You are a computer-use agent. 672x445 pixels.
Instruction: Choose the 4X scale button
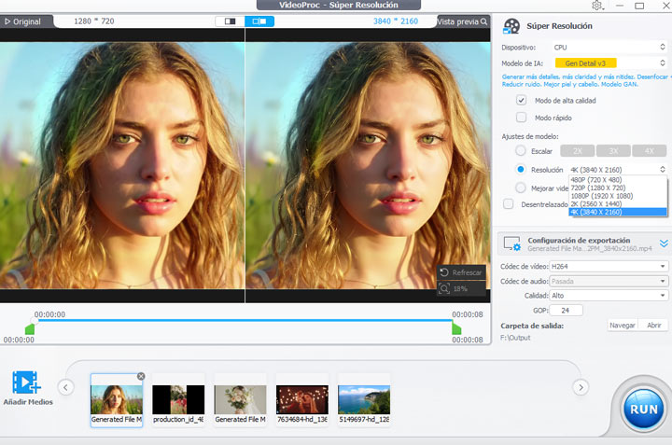pos(650,151)
